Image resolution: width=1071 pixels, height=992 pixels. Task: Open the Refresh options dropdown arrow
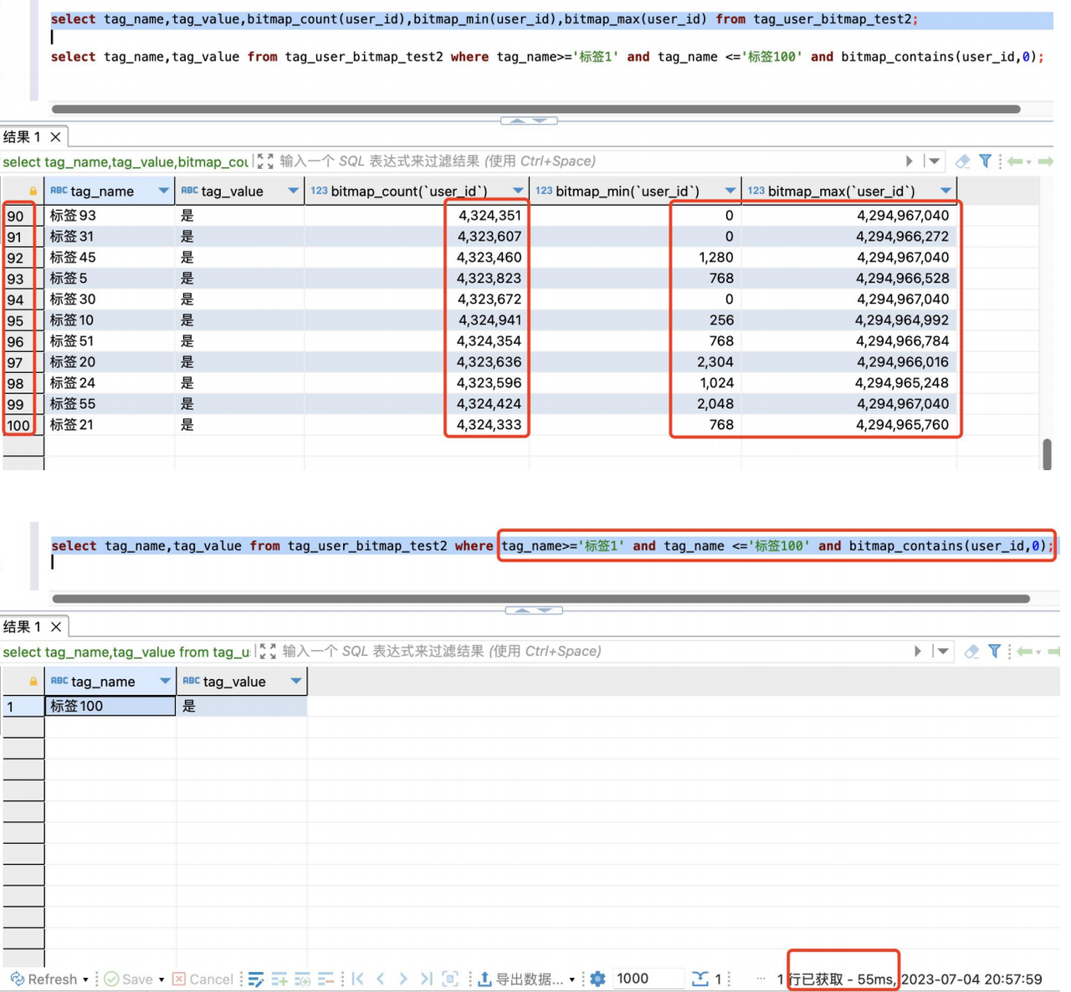[x=85, y=979]
